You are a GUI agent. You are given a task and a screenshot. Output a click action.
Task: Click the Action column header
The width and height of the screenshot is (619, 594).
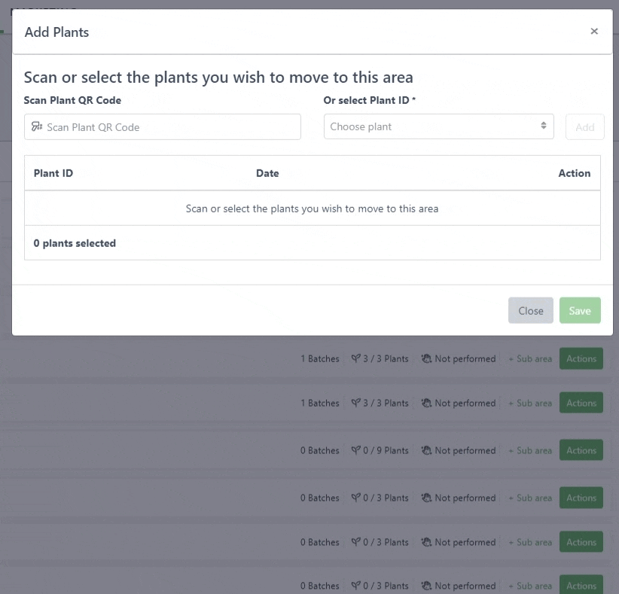(574, 173)
